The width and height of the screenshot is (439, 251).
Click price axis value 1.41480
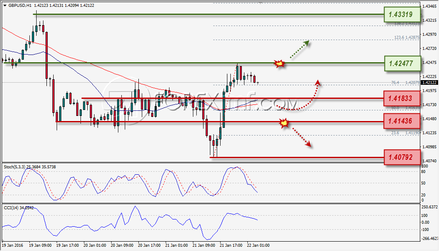click(430, 118)
